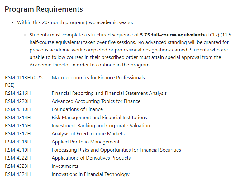This screenshot has width=233, height=178.
Task: Click Investment Banking and Corporate Valuation
Action: click(x=101, y=126)
